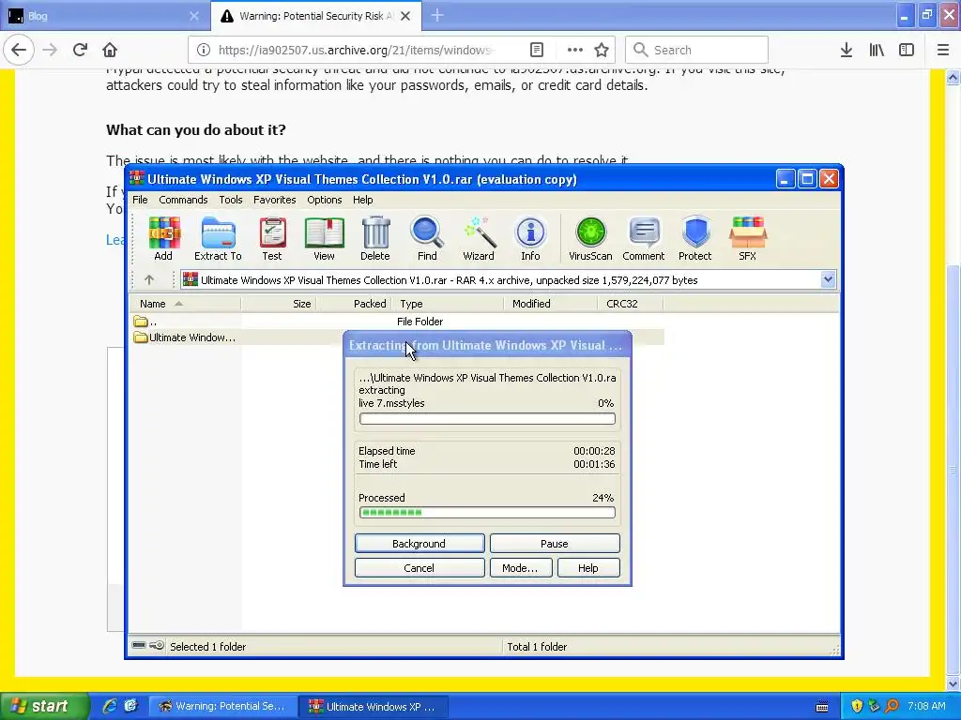
Task: Close the Warning: Potential Security Risk tab
Action: click(405, 16)
